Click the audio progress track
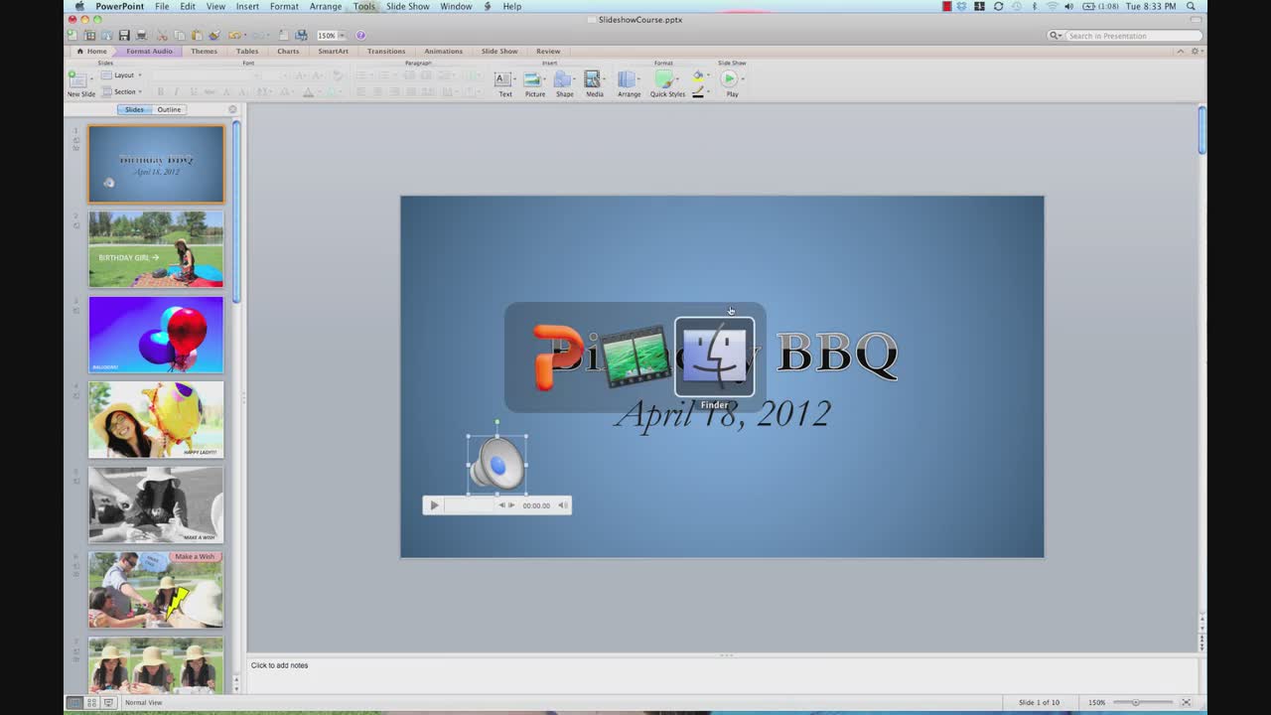The image size is (1271, 715). (x=469, y=505)
